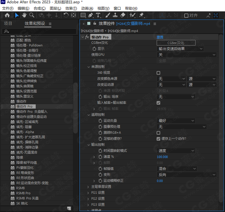225x212 pixels.
Task: Select the Dolly camera tool
Action: [56, 15]
